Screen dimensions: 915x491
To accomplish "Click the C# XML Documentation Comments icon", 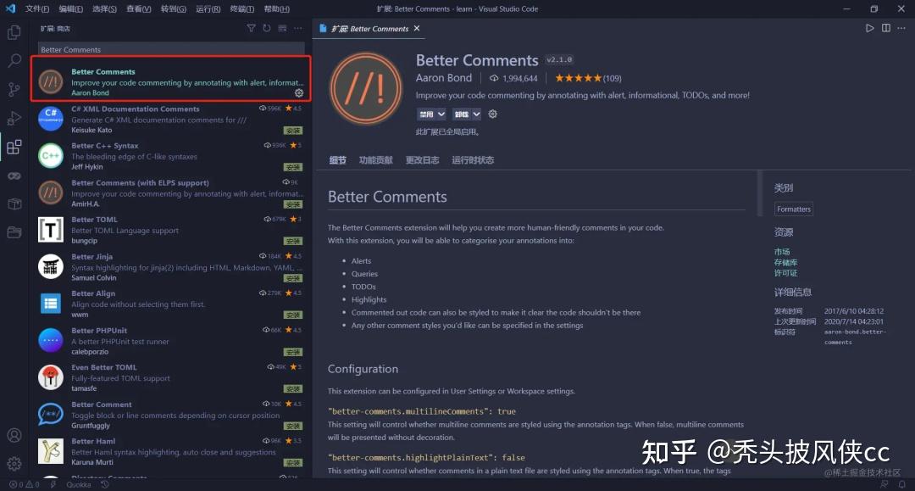I will coord(51,119).
